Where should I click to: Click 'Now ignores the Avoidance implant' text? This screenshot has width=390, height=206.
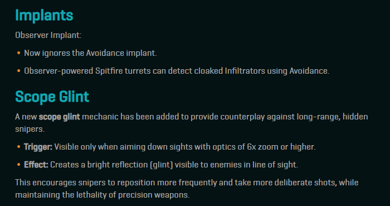90,53
